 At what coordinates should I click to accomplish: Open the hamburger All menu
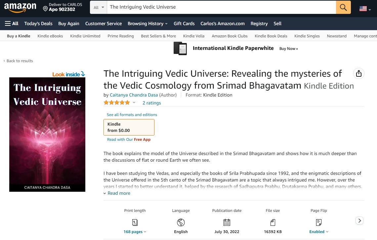click(x=12, y=23)
